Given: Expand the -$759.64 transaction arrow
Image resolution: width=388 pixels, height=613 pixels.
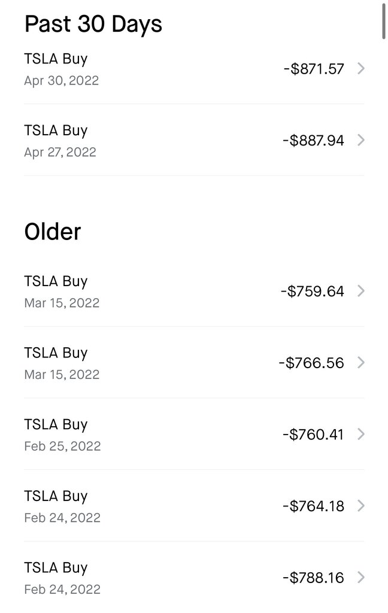Looking at the screenshot, I should click(x=361, y=292).
